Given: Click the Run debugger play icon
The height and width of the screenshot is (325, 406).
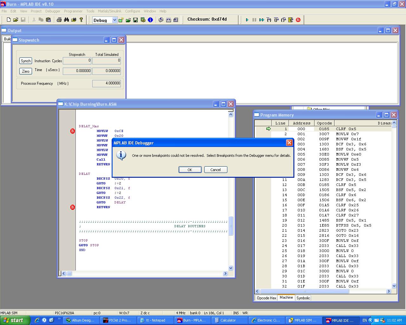Looking at the screenshot, I should coord(247,20).
